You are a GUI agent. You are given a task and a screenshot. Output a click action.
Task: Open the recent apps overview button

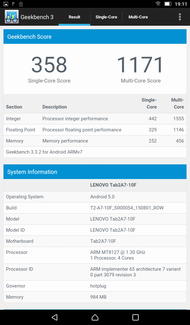(136, 317)
